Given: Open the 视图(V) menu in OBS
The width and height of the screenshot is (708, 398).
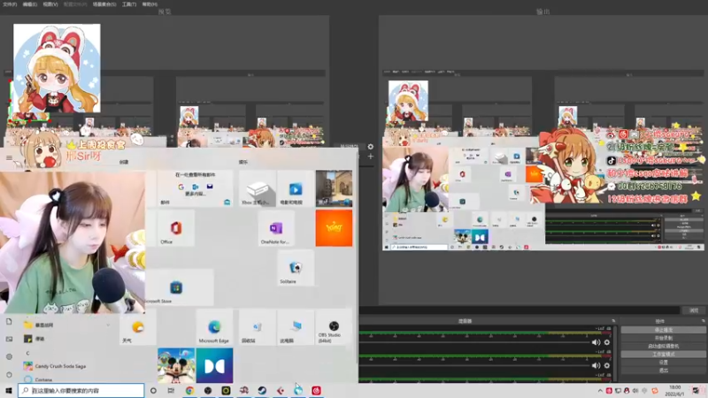Looking at the screenshot, I should point(50,4).
